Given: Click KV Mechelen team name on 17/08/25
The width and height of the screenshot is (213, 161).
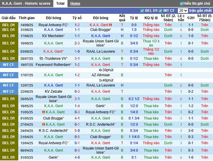Looking at the screenshot, I should tap(53, 36).
